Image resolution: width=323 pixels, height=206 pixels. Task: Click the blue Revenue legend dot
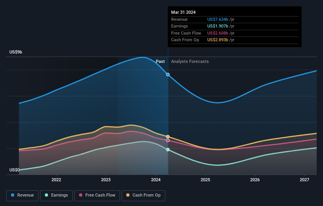point(13,195)
